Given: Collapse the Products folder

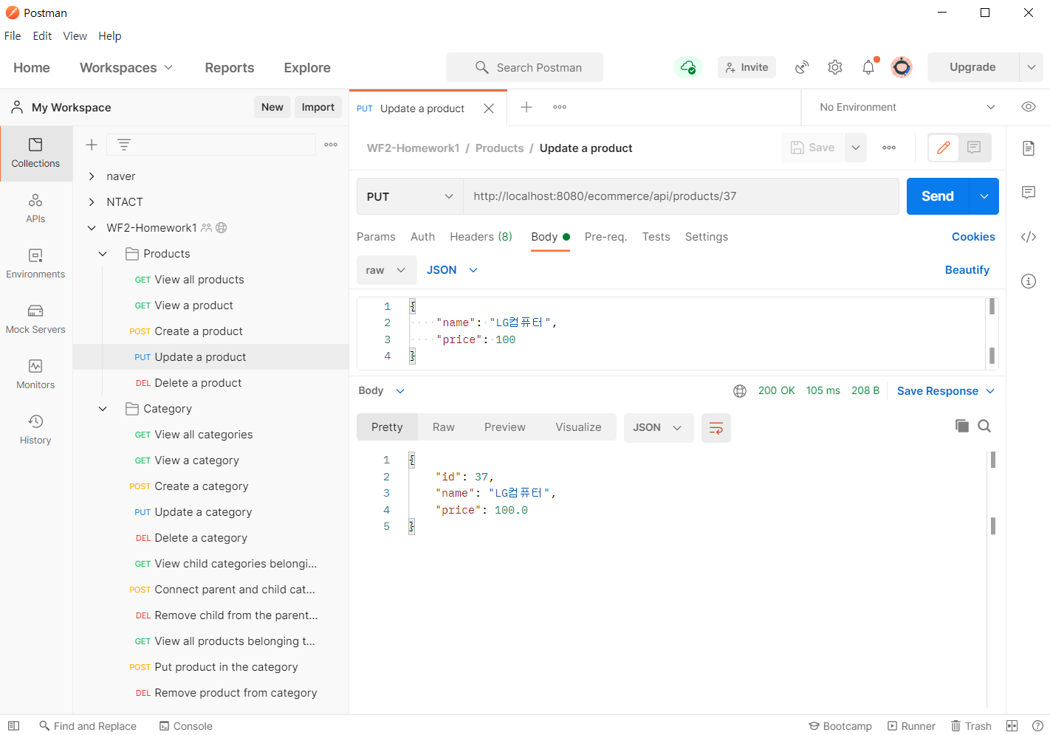Looking at the screenshot, I should 103,254.
